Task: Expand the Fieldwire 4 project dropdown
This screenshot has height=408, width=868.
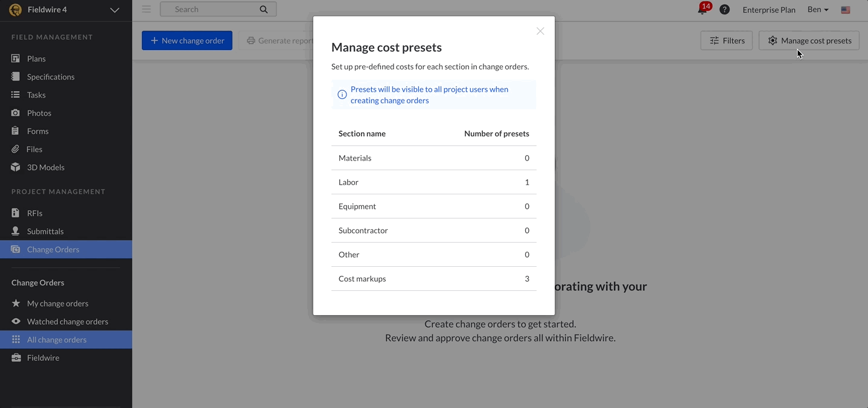Action: point(114,10)
